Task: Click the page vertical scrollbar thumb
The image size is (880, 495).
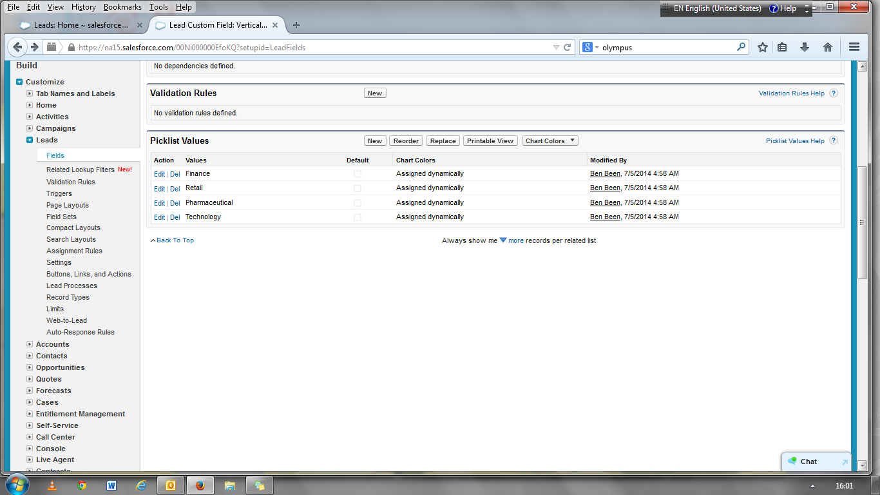Action: pyautogui.click(x=862, y=222)
